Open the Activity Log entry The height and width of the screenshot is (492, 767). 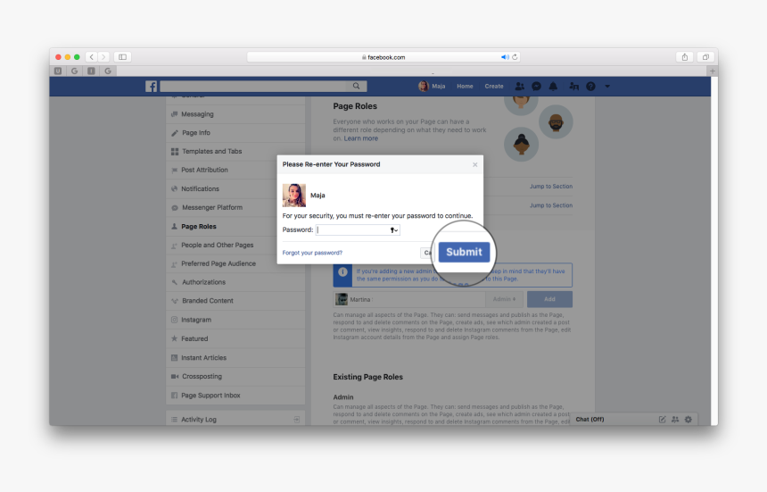(x=235, y=419)
